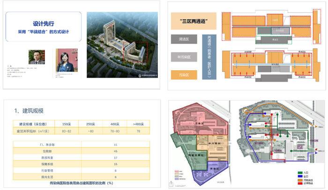Viewport: 328px width, 190px height.
Task: Click the "三区两通道" heading box
Action: 194,21
